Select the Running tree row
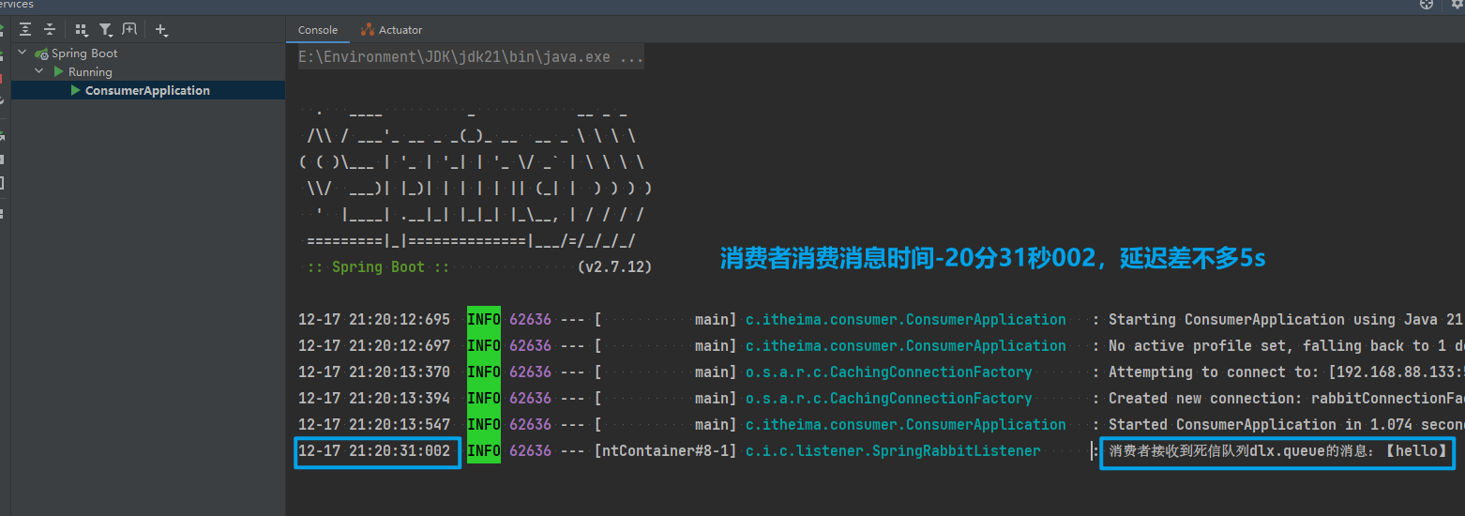Viewport: 1465px width, 516px height. coord(148,71)
